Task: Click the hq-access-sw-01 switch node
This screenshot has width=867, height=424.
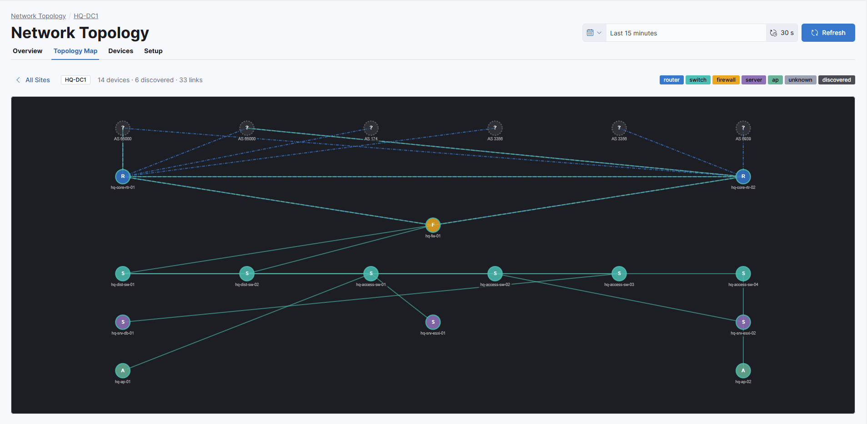Action: 371,274
